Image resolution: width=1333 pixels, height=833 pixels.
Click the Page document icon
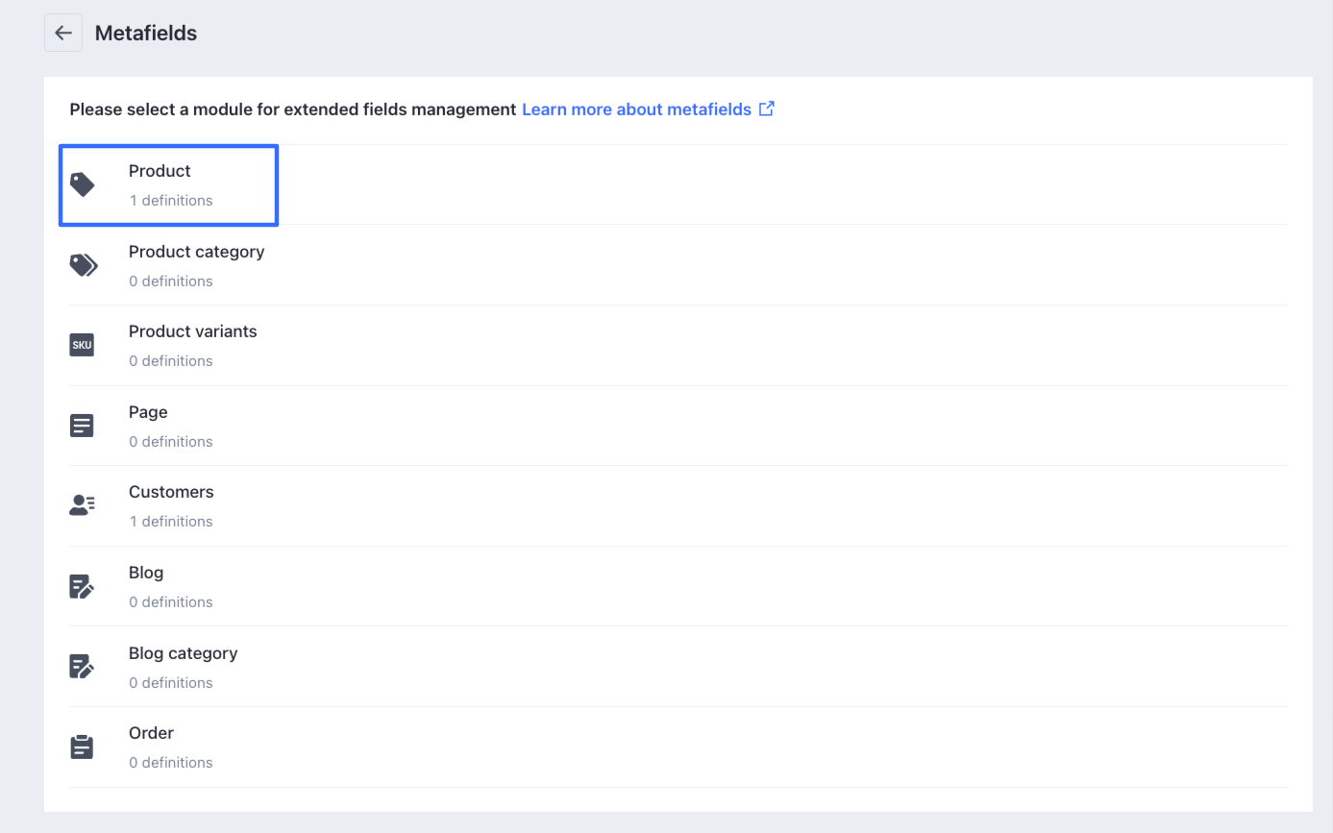coord(83,426)
